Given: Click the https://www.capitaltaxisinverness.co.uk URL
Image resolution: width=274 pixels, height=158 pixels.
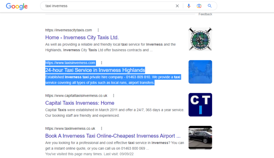Looking at the screenshot, I should tap(76, 96).
